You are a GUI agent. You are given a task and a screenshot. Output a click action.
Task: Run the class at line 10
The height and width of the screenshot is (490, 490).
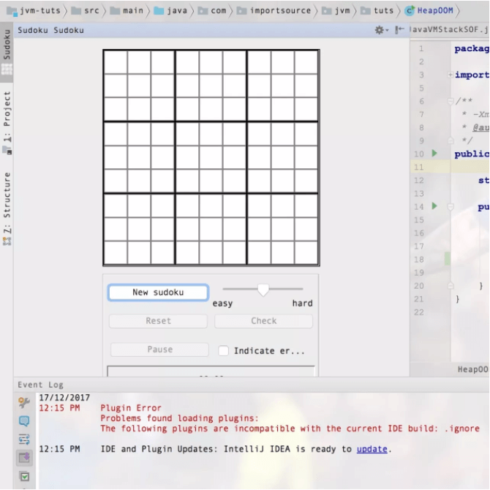(x=434, y=153)
